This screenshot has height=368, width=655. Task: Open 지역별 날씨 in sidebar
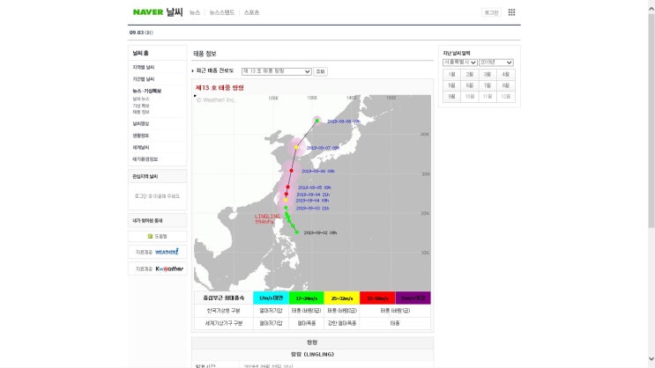point(144,67)
